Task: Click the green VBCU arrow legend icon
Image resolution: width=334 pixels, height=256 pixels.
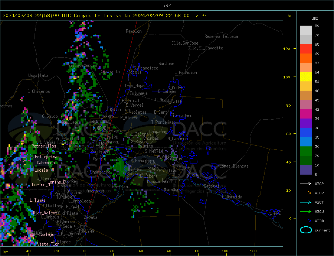Action: pos(306,212)
